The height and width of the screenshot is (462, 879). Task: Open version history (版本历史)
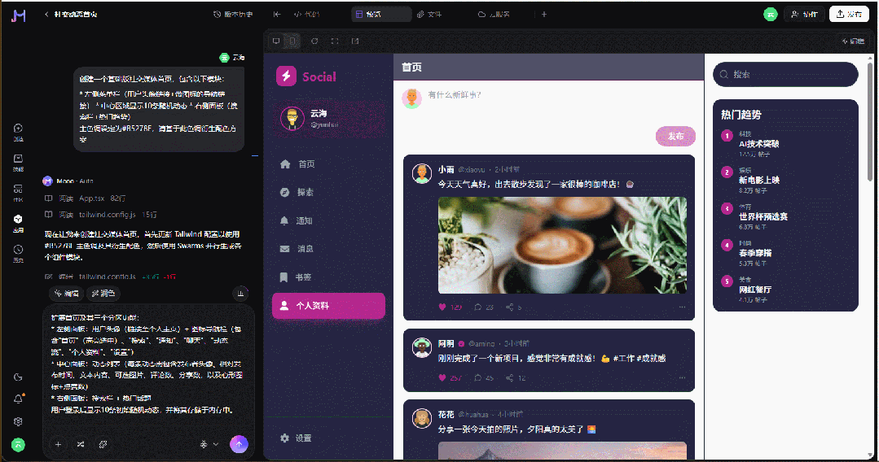pos(233,15)
